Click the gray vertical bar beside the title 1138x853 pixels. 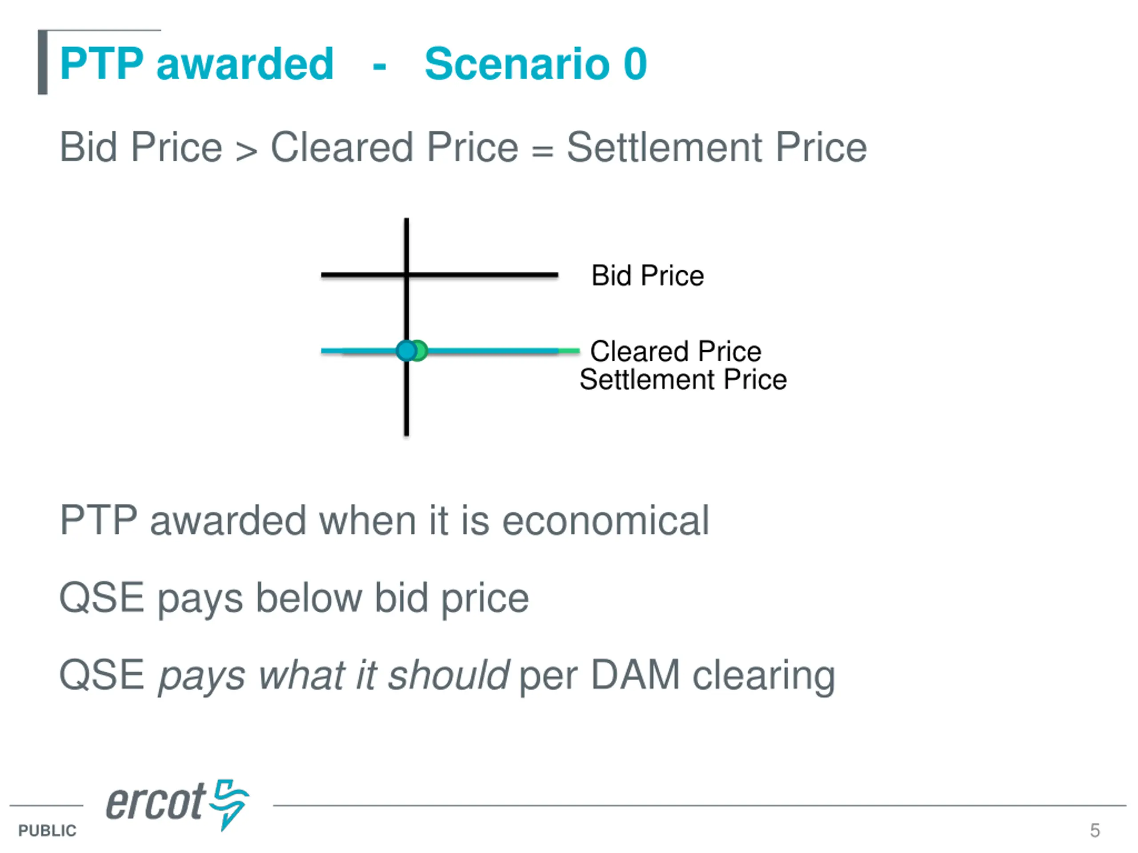tap(43, 63)
